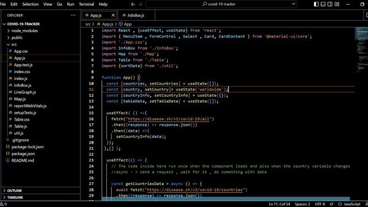Click the horizontal editor scrollbar
The width and height of the screenshot is (368, 207).
pos(225,199)
